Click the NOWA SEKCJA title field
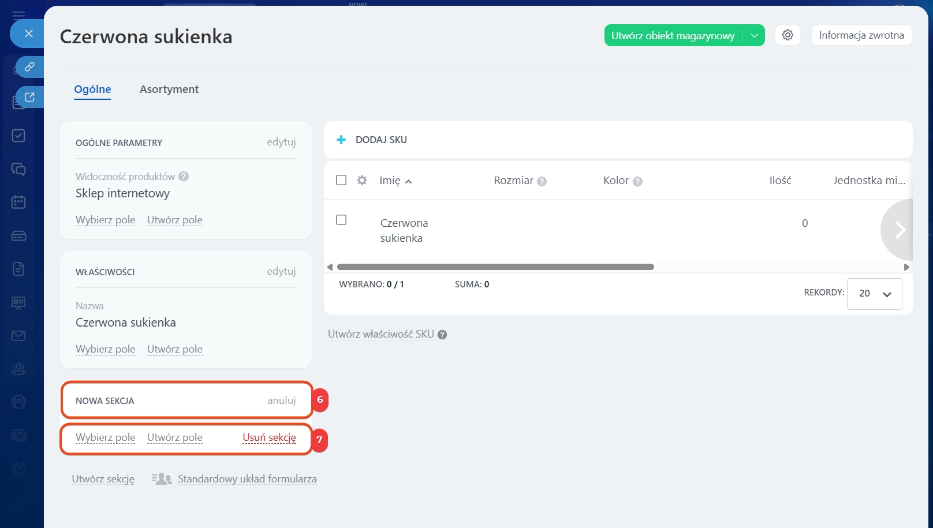This screenshot has height=528, width=933. pyautogui.click(x=105, y=400)
